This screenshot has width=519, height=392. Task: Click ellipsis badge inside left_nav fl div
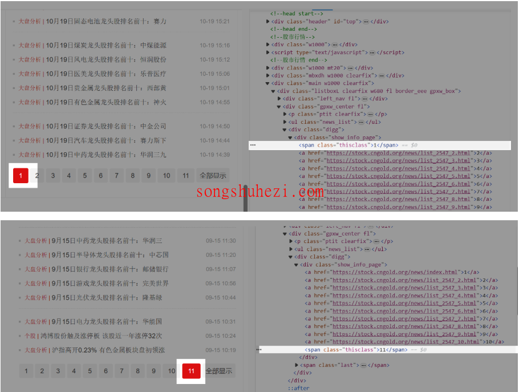coord(365,99)
